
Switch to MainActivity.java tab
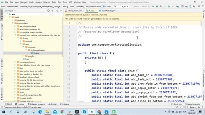point(109,11)
